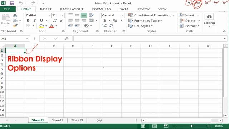
Task: Open the General number format dropdown
Action: click(x=122, y=15)
